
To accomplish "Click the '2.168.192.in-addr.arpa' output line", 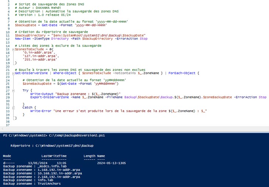I will pyautogui.click(x=42, y=177).
